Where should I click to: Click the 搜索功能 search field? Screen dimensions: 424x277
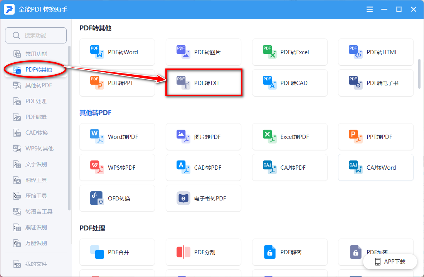[36, 35]
